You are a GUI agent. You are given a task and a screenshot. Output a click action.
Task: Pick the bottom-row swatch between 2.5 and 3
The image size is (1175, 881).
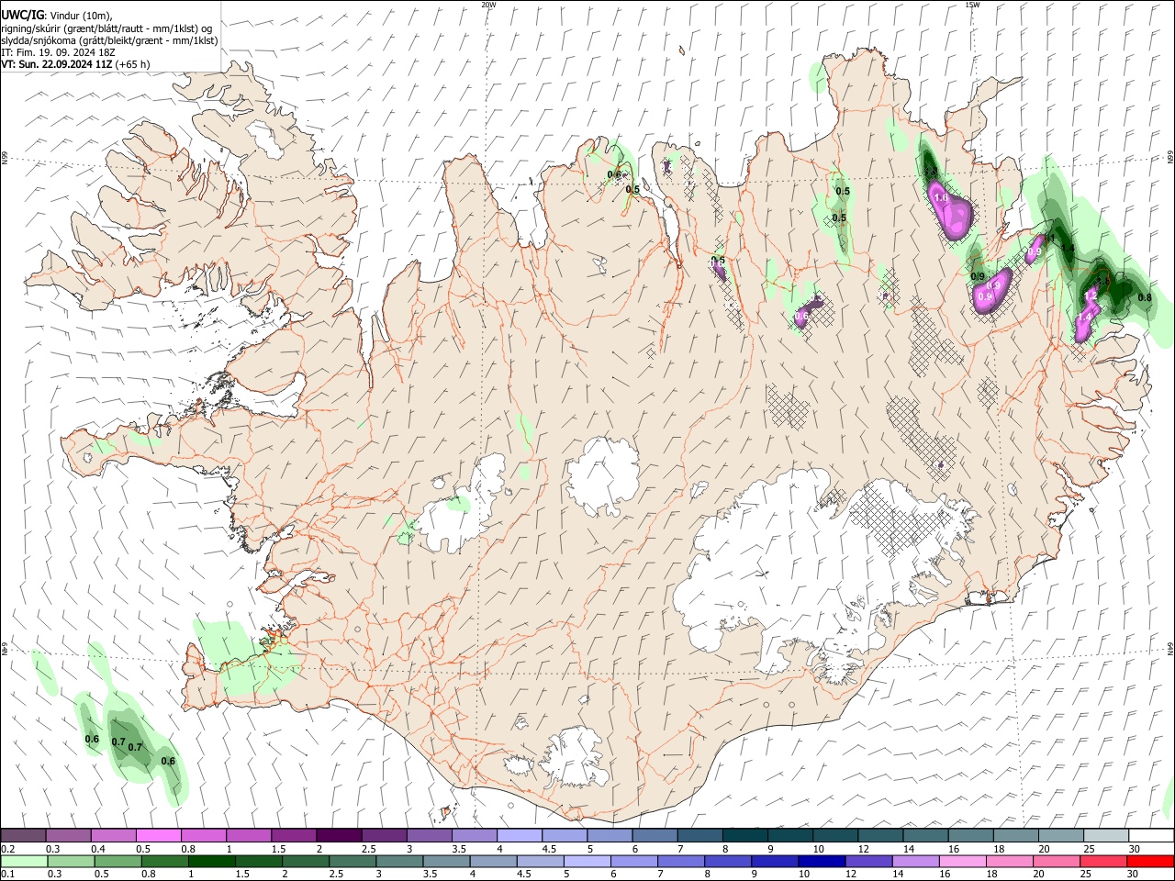click(352, 861)
